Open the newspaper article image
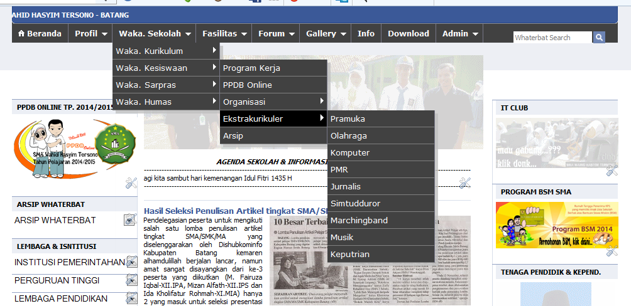 [x=370, y=260]
